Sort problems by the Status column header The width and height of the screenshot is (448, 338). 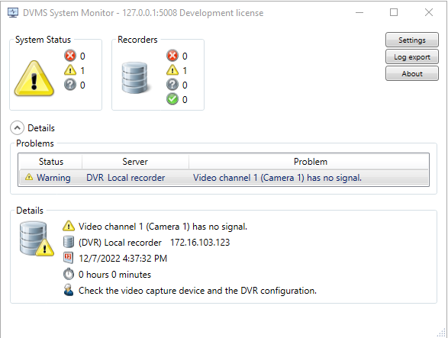point(50,162)
